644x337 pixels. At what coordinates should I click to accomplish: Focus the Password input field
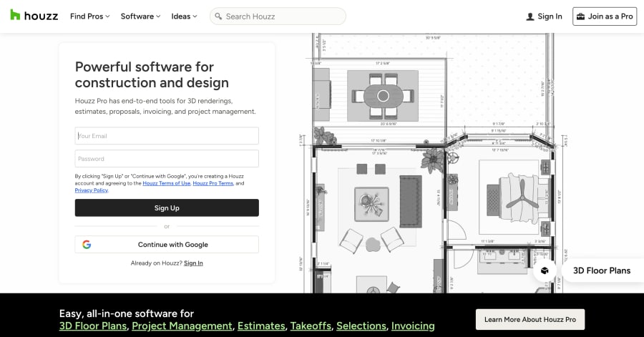(x=167, y=159)
